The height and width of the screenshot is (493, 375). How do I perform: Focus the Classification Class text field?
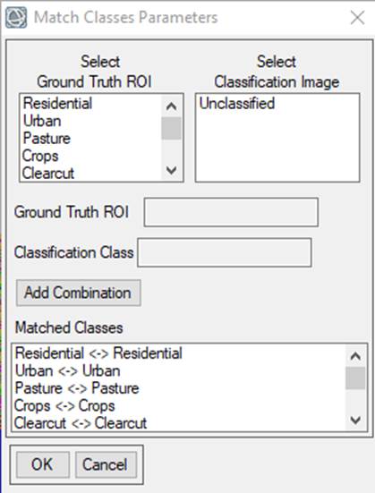[225, 252]
